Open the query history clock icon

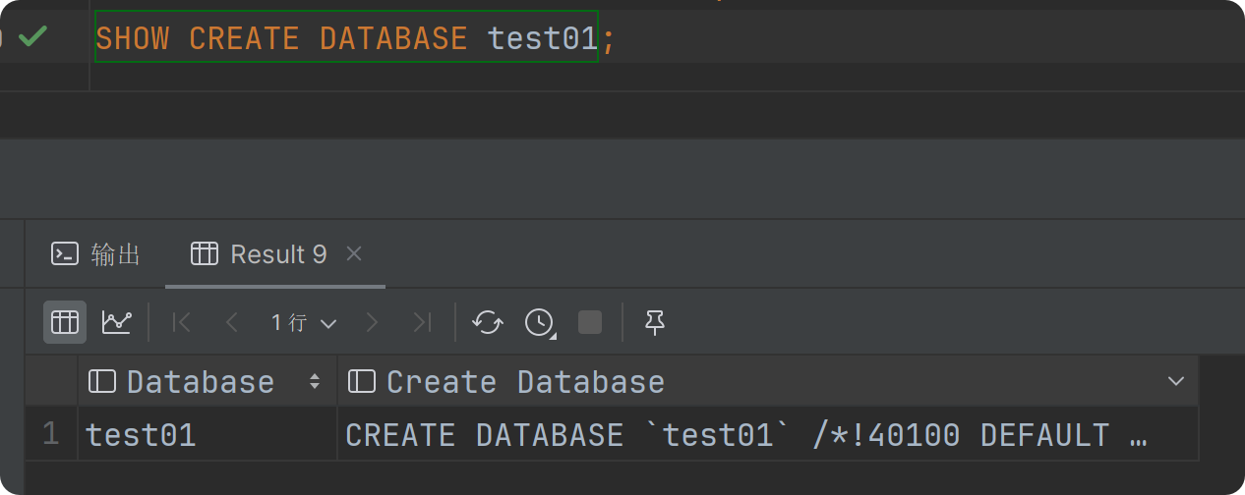(539, 322)
